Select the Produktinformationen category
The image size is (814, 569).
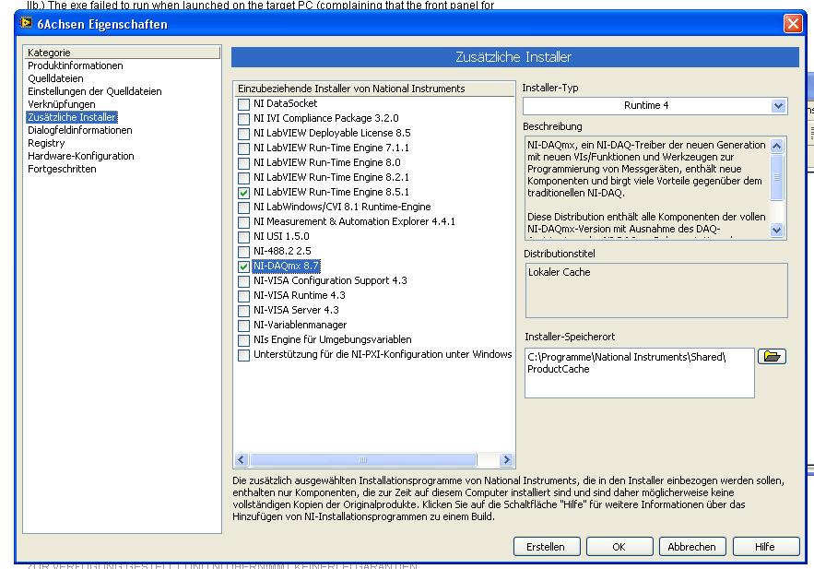[x=76, y=65]
